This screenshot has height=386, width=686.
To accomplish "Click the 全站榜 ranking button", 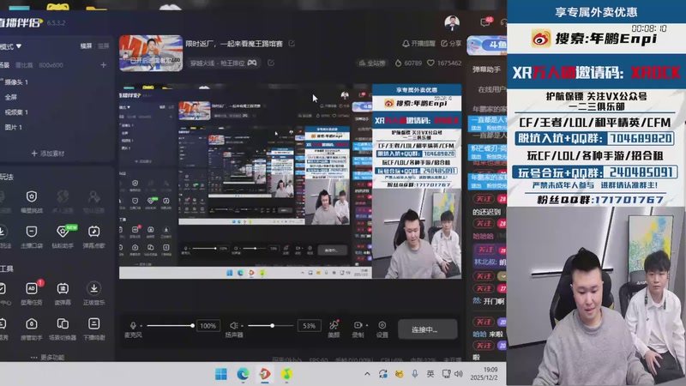I will click(x=372, y=63).
